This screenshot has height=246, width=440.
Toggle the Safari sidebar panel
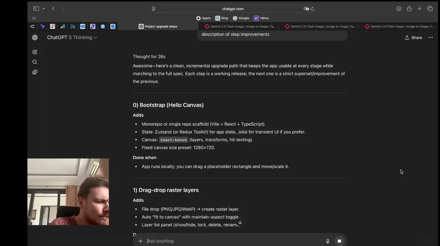tap(36, 9)
